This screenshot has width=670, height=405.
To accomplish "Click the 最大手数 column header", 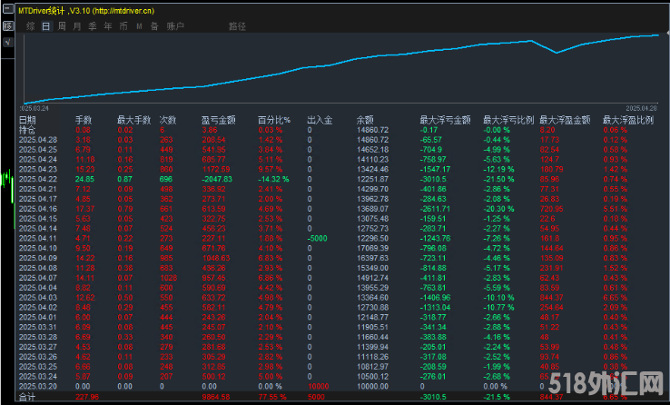I will click(133, 120).
